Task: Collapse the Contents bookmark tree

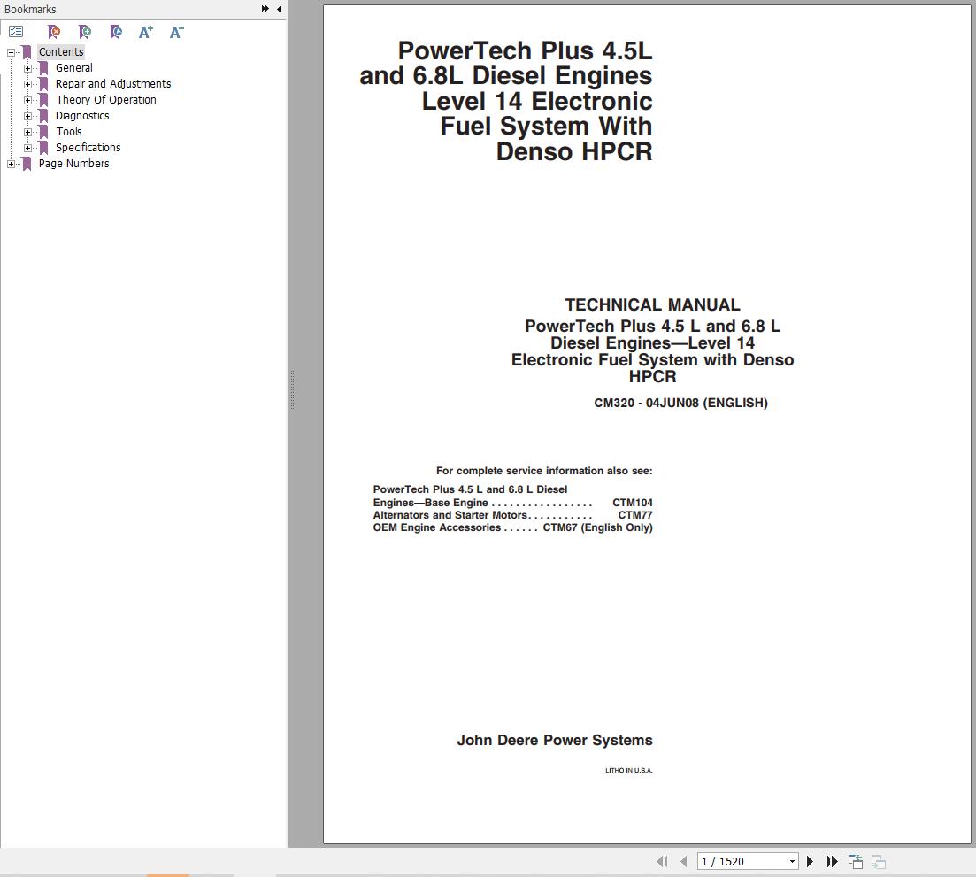Action: (x=11, y=52)
